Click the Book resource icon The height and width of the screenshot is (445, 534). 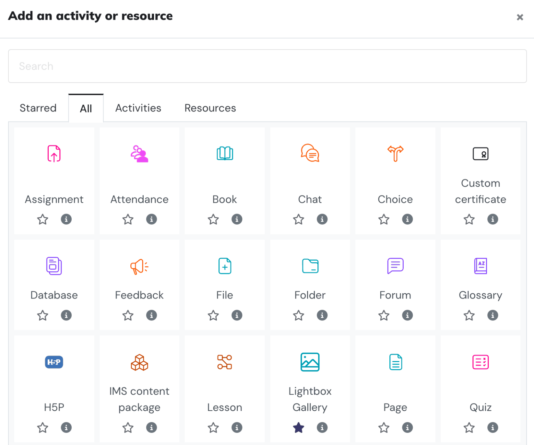point(225,154)
